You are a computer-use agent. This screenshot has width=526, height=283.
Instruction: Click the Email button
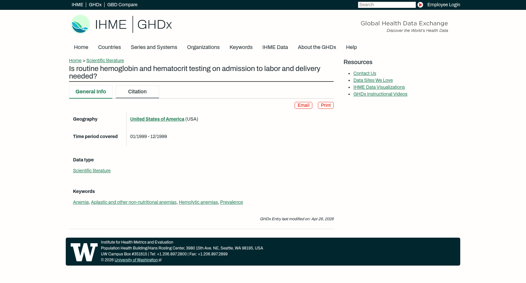303,105
